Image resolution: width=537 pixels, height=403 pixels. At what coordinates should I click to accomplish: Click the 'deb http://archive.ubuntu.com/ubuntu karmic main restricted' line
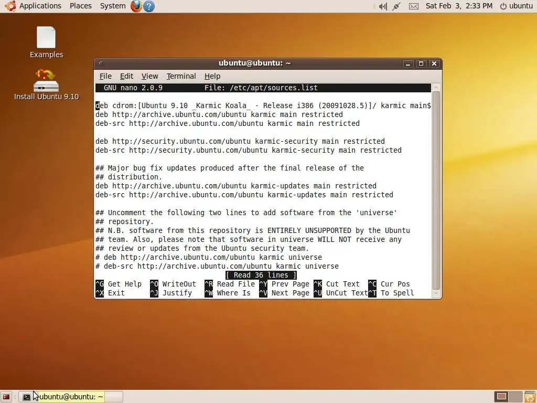219,114
